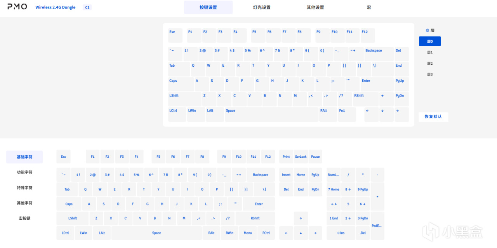
Task: Choose Space key in key palette
Action: point(156,233)
